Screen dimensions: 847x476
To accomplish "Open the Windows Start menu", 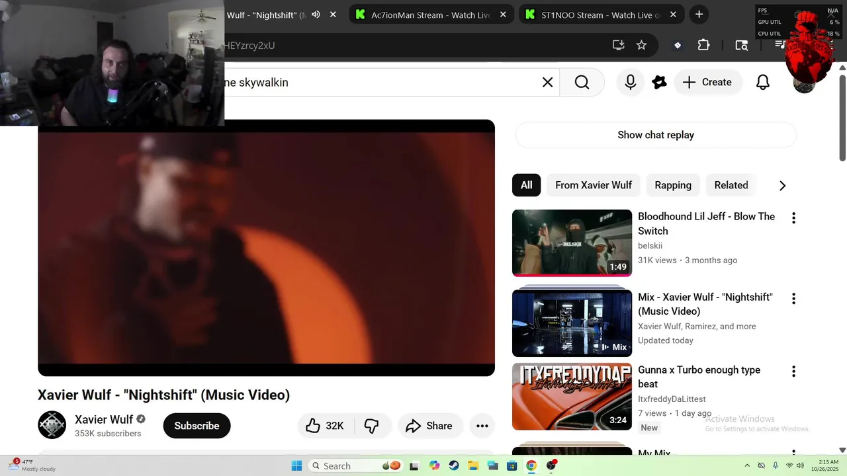I will (x=296, y=465).
